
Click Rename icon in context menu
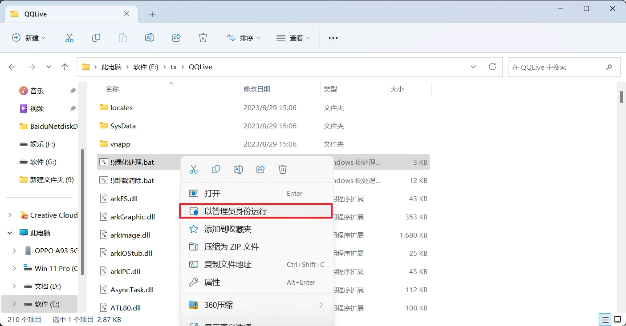[x=238, y=169]
